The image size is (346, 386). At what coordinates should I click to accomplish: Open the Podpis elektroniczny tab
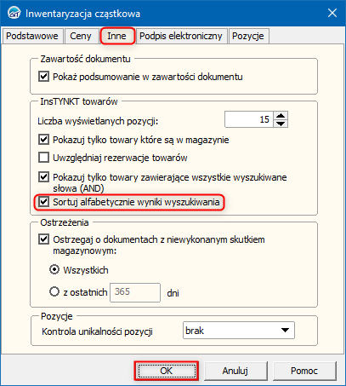tap(181, 36)
